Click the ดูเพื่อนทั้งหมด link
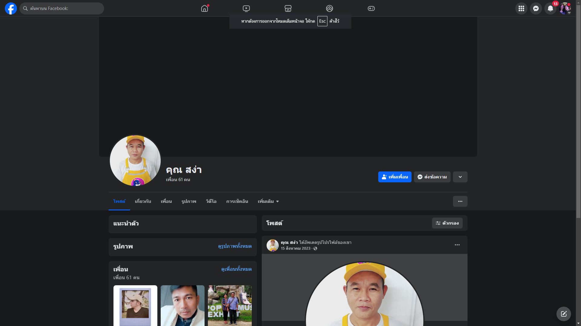Screen dimensions: 581x326 [x=236, y=269]
